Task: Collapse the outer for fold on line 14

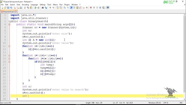Action: click(9, 55)
